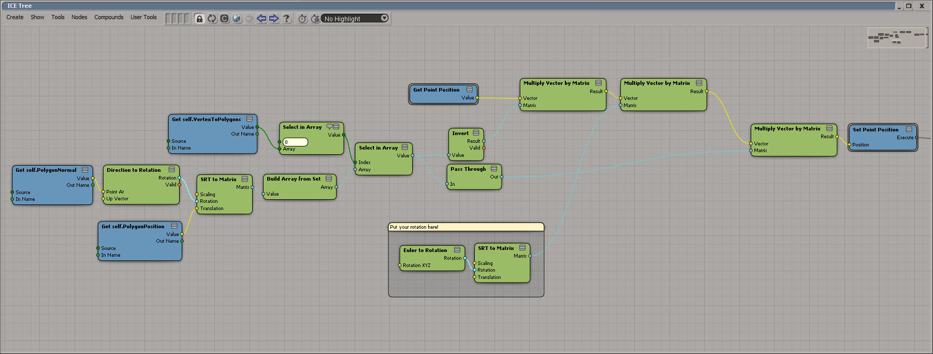Expand the Invert node options icon

476,133
